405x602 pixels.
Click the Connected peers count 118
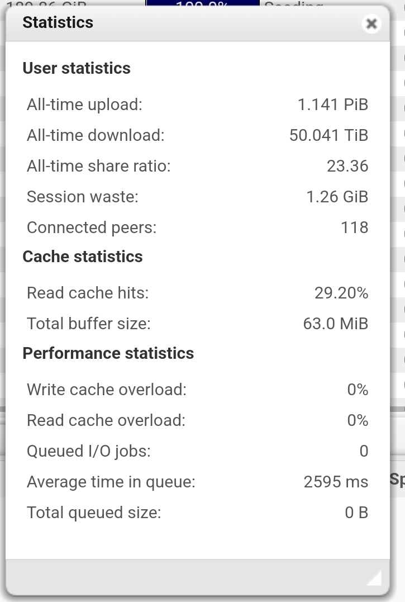pos(354,227)
